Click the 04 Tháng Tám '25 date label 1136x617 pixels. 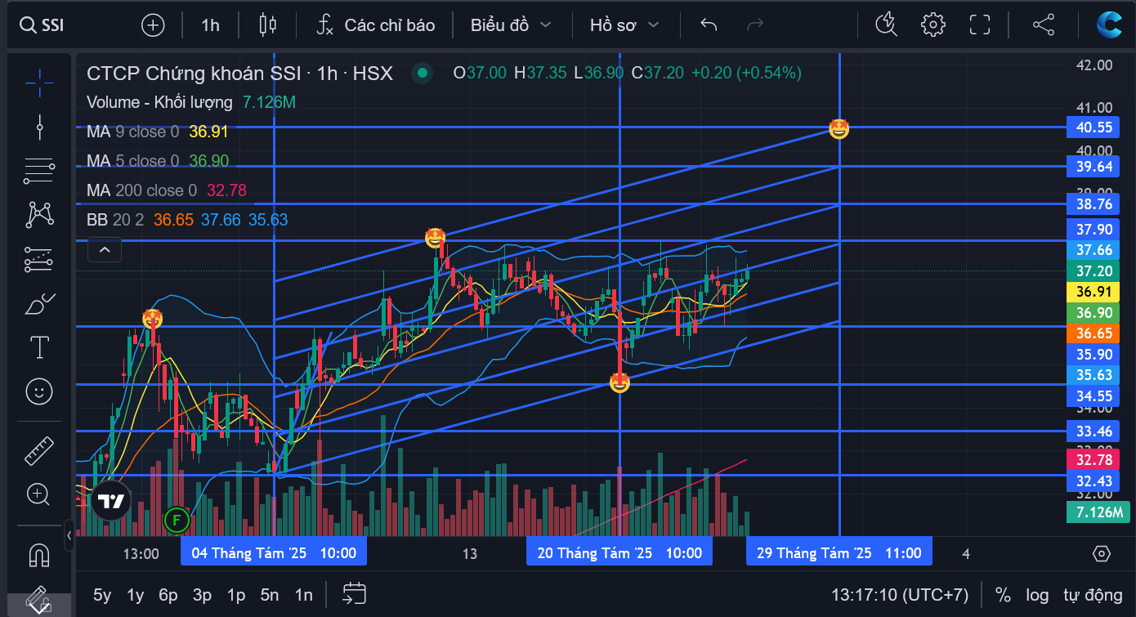274,552
